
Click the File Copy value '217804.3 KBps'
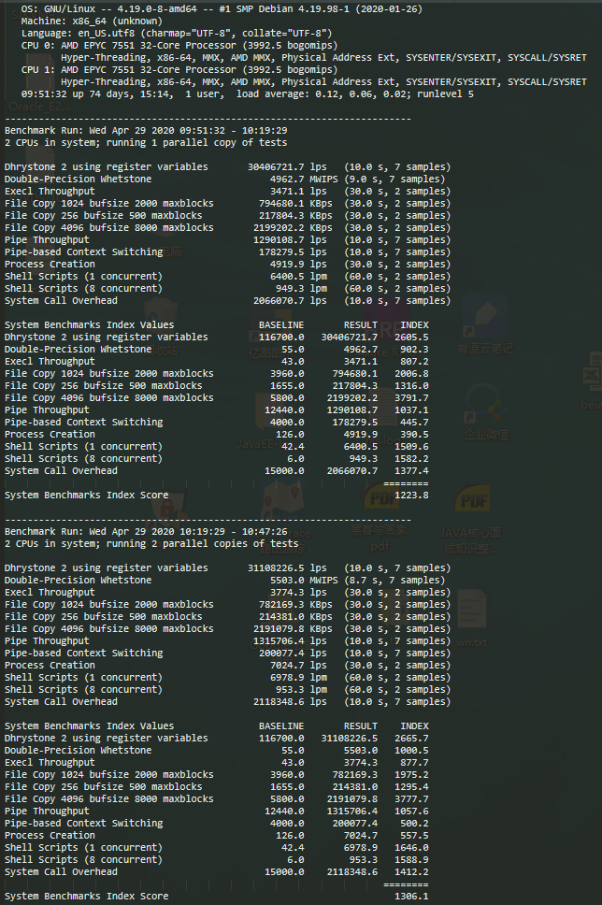coord(295,215)
